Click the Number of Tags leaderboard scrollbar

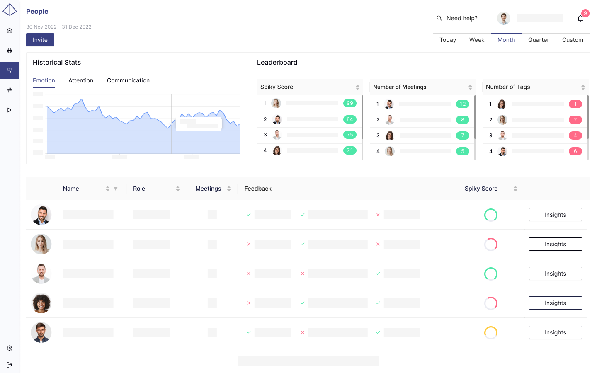pyautogui.click(x=588, y=117)
